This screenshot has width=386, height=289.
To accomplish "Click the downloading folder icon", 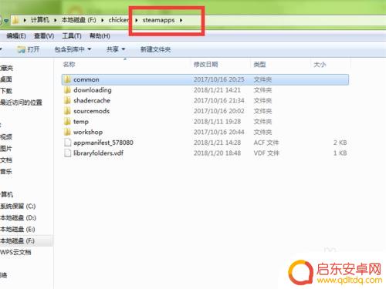I will pyautogui.click(x=67, y=90).
